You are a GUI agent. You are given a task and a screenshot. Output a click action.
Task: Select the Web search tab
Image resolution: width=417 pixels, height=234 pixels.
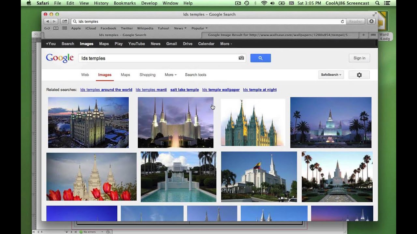(x=85, y=75)
